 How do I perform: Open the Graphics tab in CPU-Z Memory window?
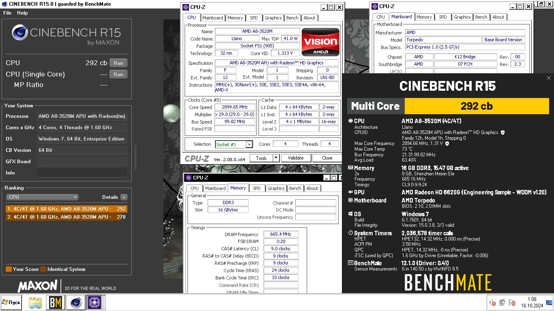click(x=276, y=188)
